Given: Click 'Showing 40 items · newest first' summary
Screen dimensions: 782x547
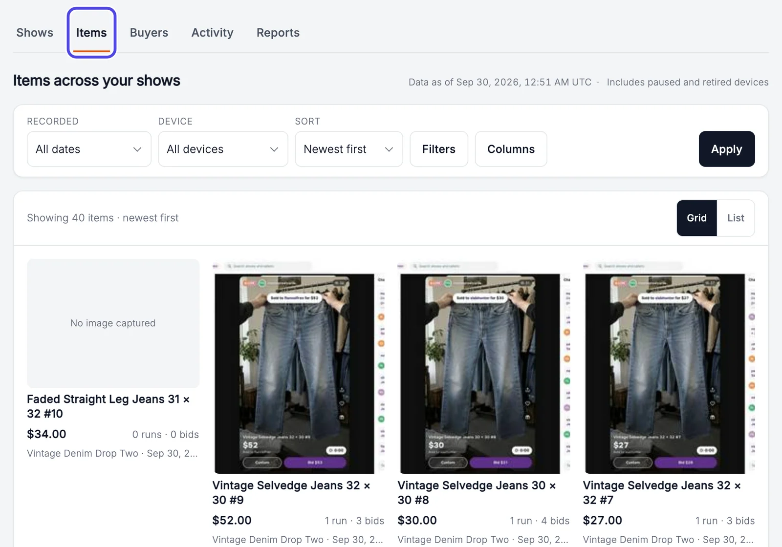Looking at the screenshot, I should pyautogui.click(x=103, y=218).
